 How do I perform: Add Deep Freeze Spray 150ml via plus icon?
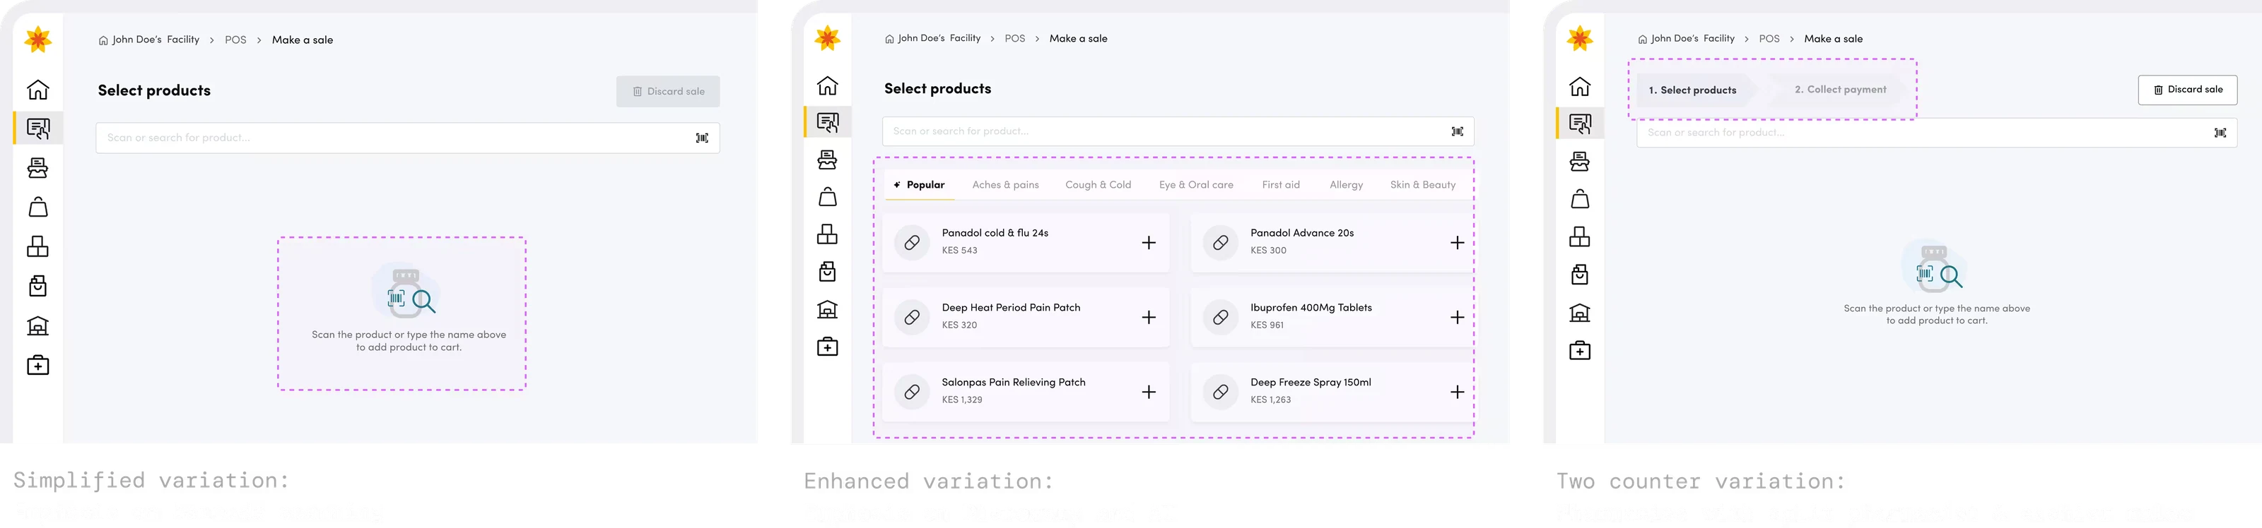1457,392
